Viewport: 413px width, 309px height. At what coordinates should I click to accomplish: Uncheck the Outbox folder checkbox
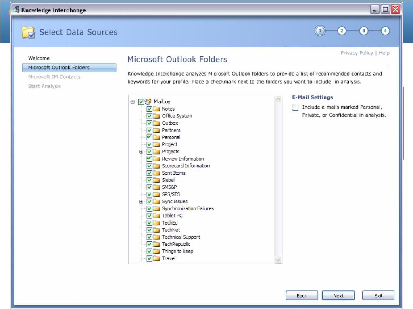click(150, 123)
